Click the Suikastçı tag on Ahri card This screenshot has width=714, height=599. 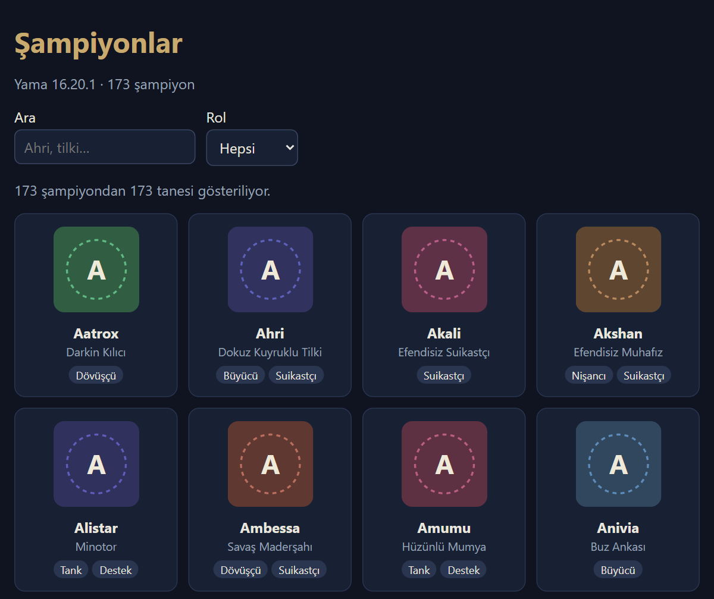296,375
